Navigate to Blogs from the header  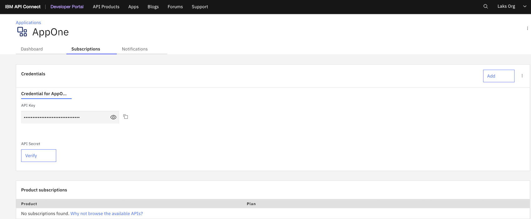153,7
